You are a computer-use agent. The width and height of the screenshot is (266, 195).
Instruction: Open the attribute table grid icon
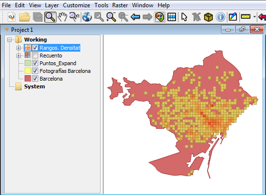point(172,17)
